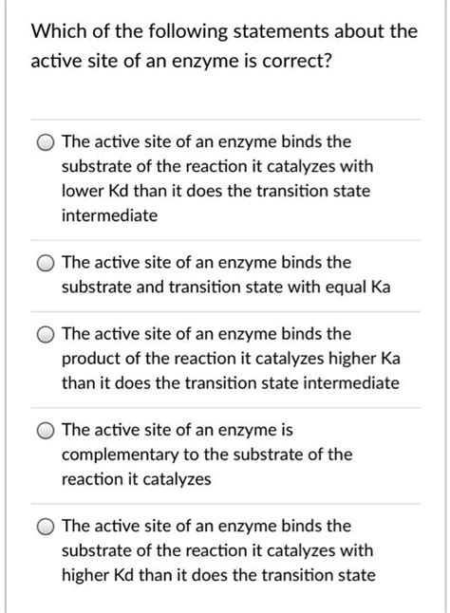Click the top line of the third answer option
450x613 pixels.
pyautogui.click(x=206, y=334)
